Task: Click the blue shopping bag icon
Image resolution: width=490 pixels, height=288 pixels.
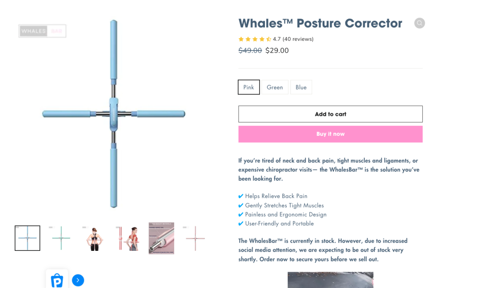Action: click(x=57, y=280)
